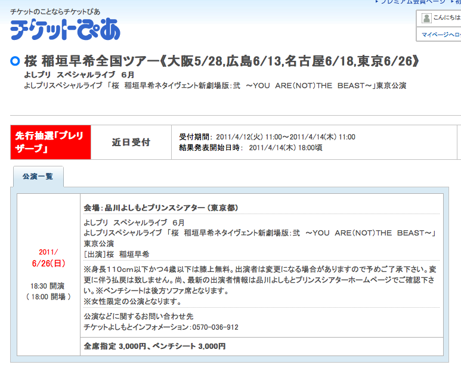Click the 結果発表開始日時 text line
Viewport: 461px width, 371px height.
[251, 147]
